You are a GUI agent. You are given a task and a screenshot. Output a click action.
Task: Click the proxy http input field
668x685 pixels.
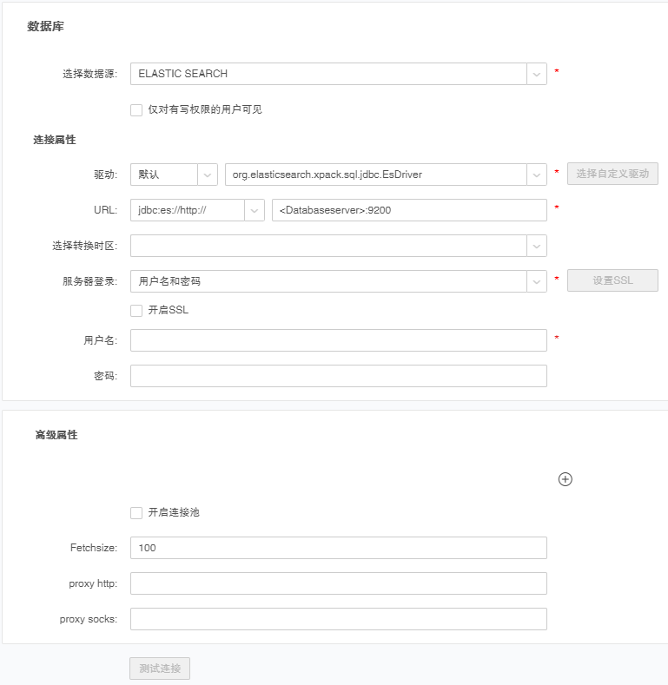click(x=339, y=583)
